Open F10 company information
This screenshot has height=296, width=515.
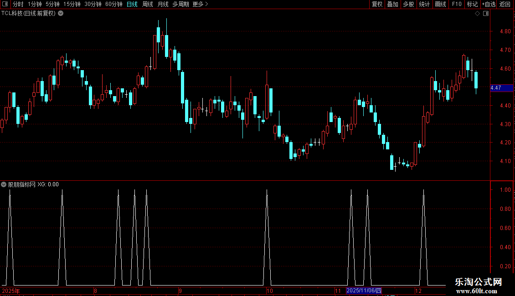457,4
